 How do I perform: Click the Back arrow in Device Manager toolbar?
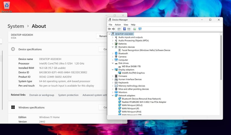109,29
